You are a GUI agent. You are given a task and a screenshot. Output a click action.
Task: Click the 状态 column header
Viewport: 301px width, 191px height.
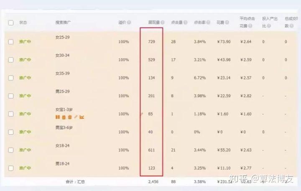23,23
